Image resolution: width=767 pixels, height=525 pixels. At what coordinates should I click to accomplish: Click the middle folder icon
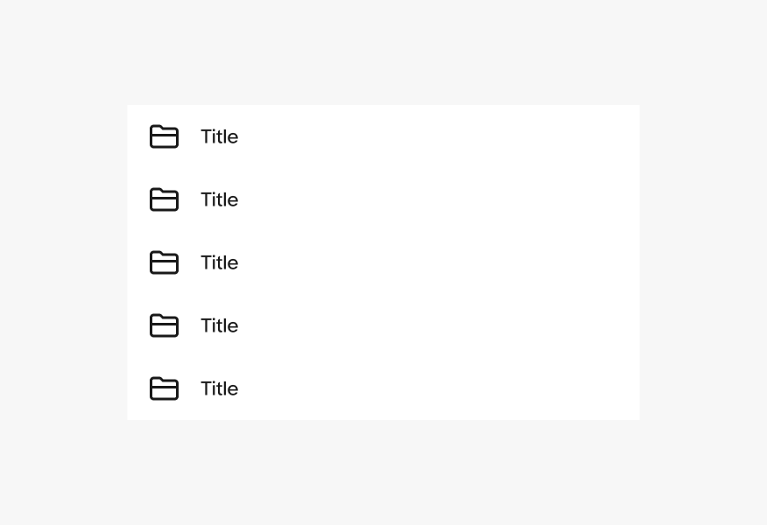pos(164,262)
